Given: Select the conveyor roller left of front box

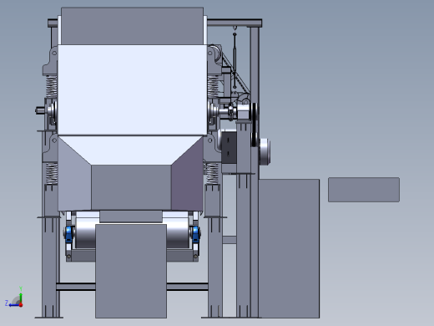Looking at the screenshot, I should [x=86, y=232].
